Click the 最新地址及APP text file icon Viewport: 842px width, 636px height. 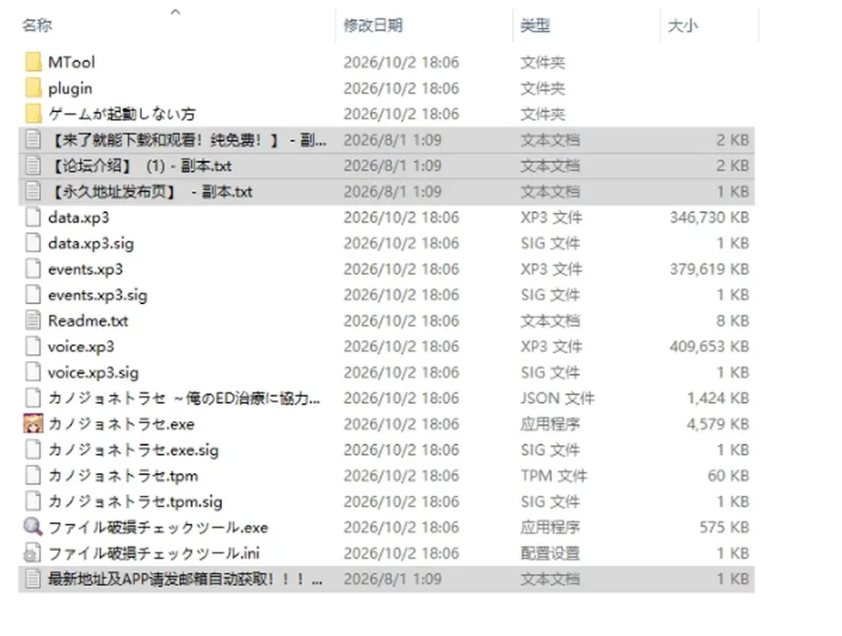(33, 579)
